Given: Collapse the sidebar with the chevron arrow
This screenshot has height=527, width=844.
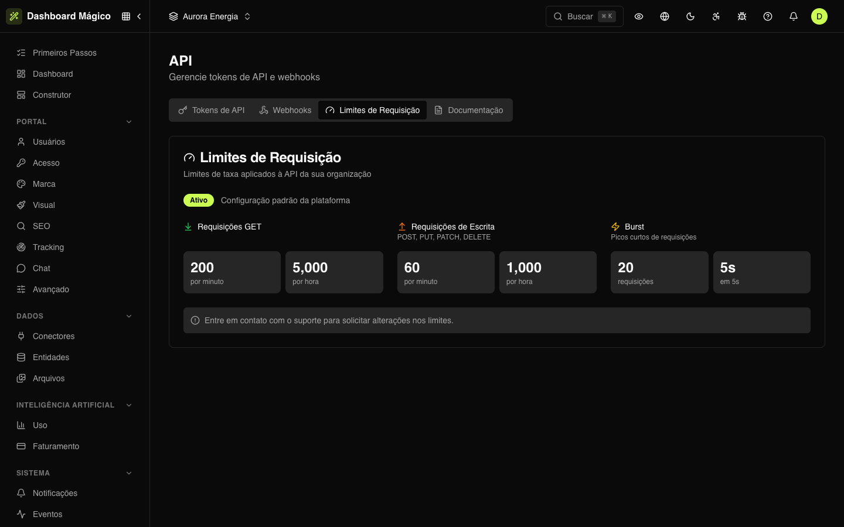Looking at the screenshot, I should 139,16.
